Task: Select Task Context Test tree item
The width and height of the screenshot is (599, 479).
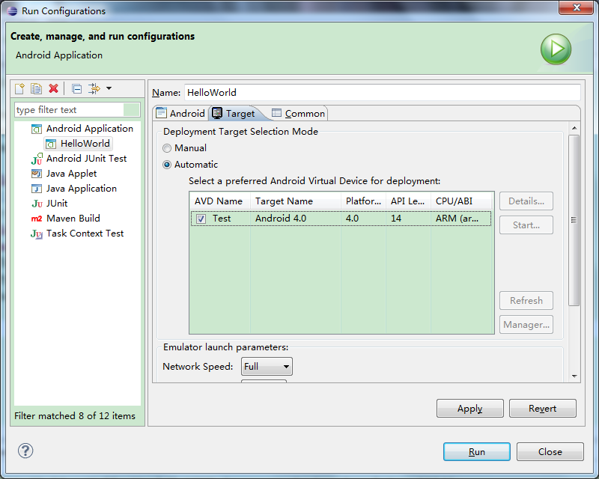Action: pos(85,233)
